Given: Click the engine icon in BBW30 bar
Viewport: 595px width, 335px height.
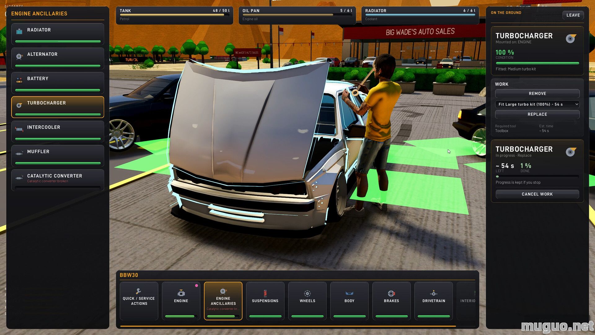Looking at the screenshot, I should click(181, 293).
